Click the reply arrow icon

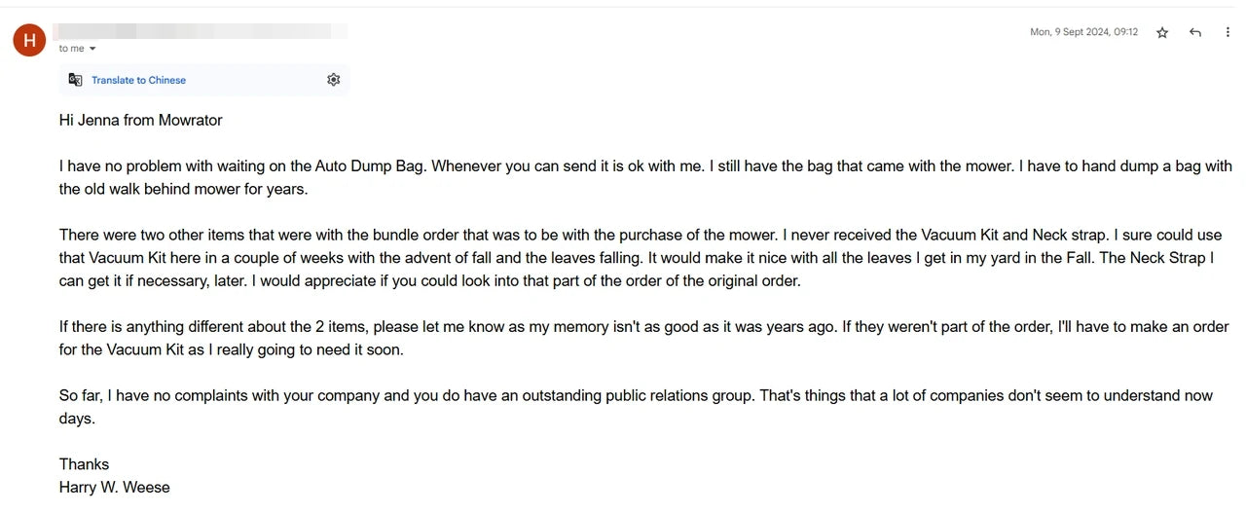(x=1195, y=32)
